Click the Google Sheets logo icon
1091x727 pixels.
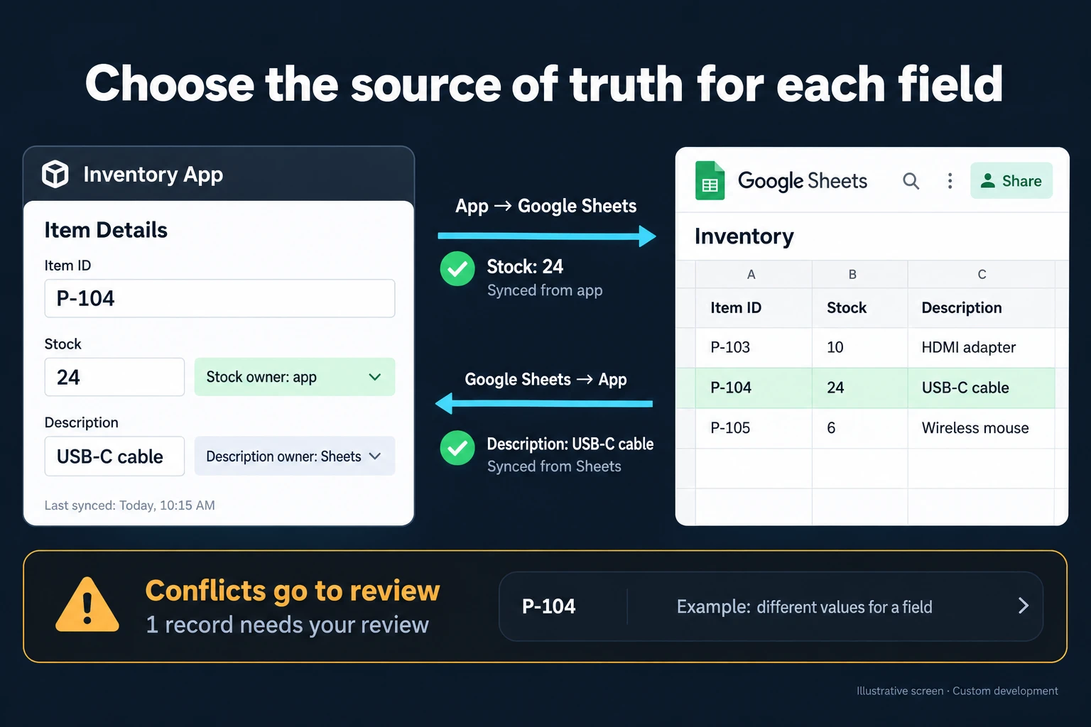pos(710,180)
